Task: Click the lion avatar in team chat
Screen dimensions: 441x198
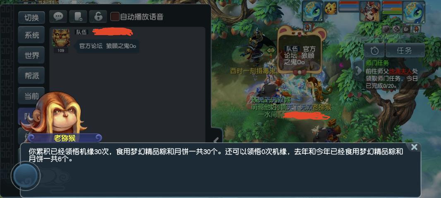Action: click(61, 38)
